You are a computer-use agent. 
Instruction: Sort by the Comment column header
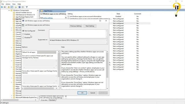click(x=138, y=14)
